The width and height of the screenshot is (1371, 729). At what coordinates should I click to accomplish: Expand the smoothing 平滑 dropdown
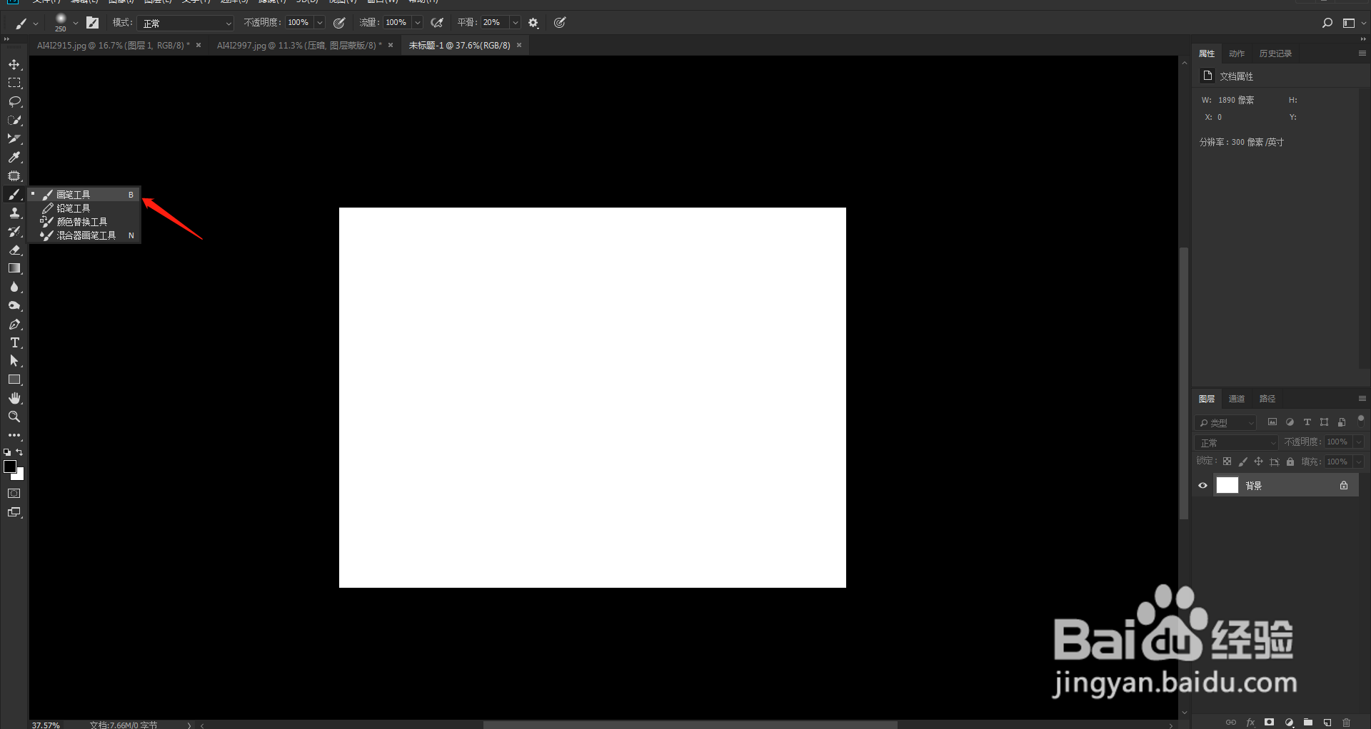coord(515,23)
